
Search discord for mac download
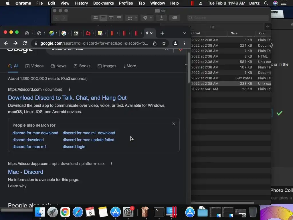(35, 133)
